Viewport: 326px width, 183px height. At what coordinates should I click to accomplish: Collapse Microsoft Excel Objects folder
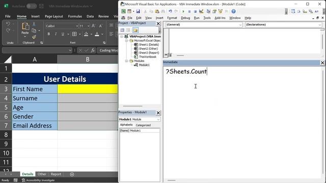click(127, 41)
